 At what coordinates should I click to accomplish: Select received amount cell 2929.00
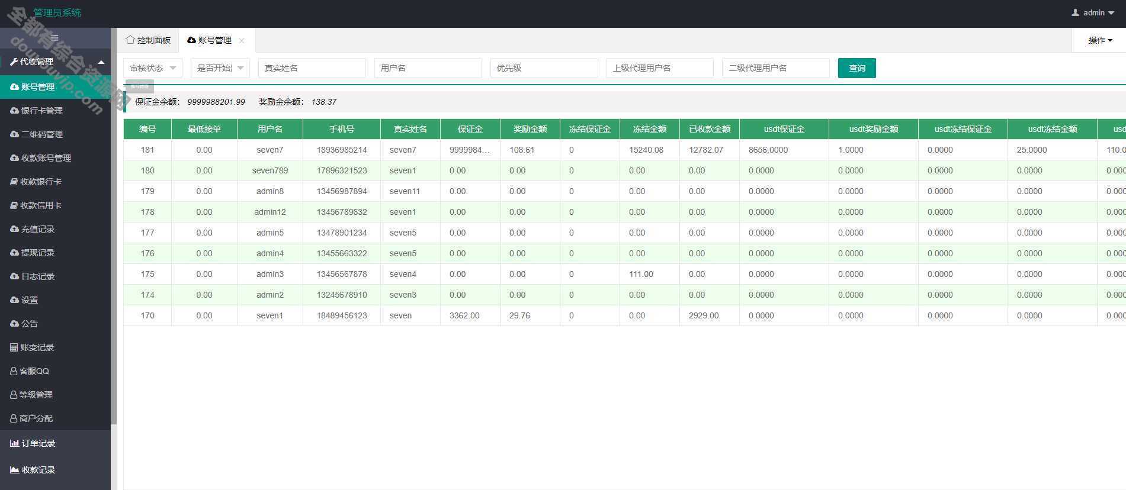(710, 315)
